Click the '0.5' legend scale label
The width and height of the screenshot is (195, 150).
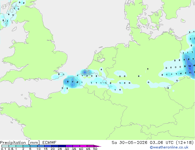tap(11, 149)
